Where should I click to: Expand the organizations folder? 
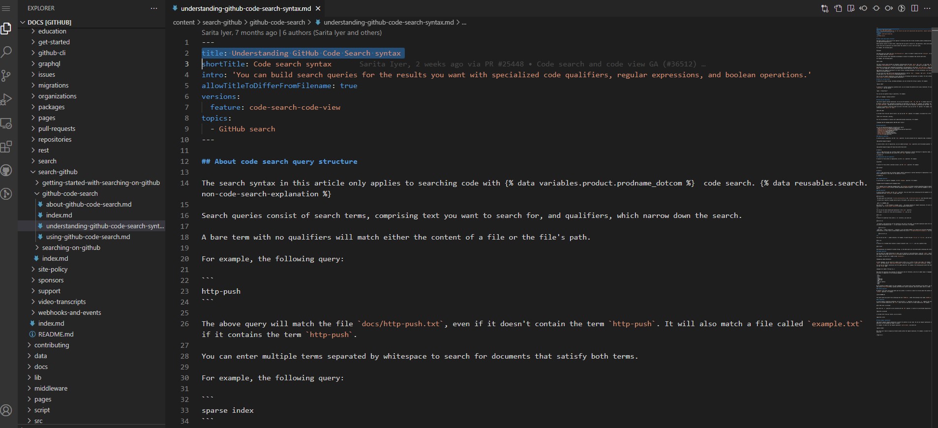(58, 96)
